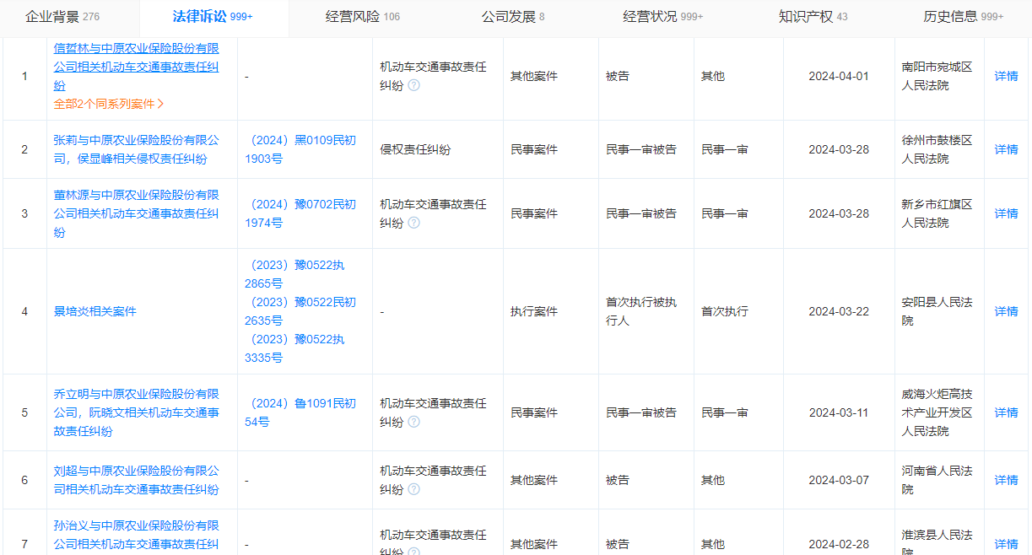Click 详情 for the 信哲林 case

pyautogui.click(x=1006, y=76)
